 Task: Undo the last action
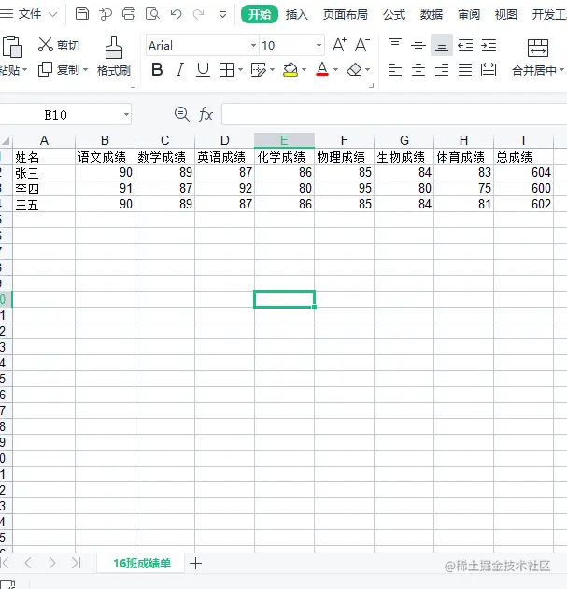click(176, 14)
